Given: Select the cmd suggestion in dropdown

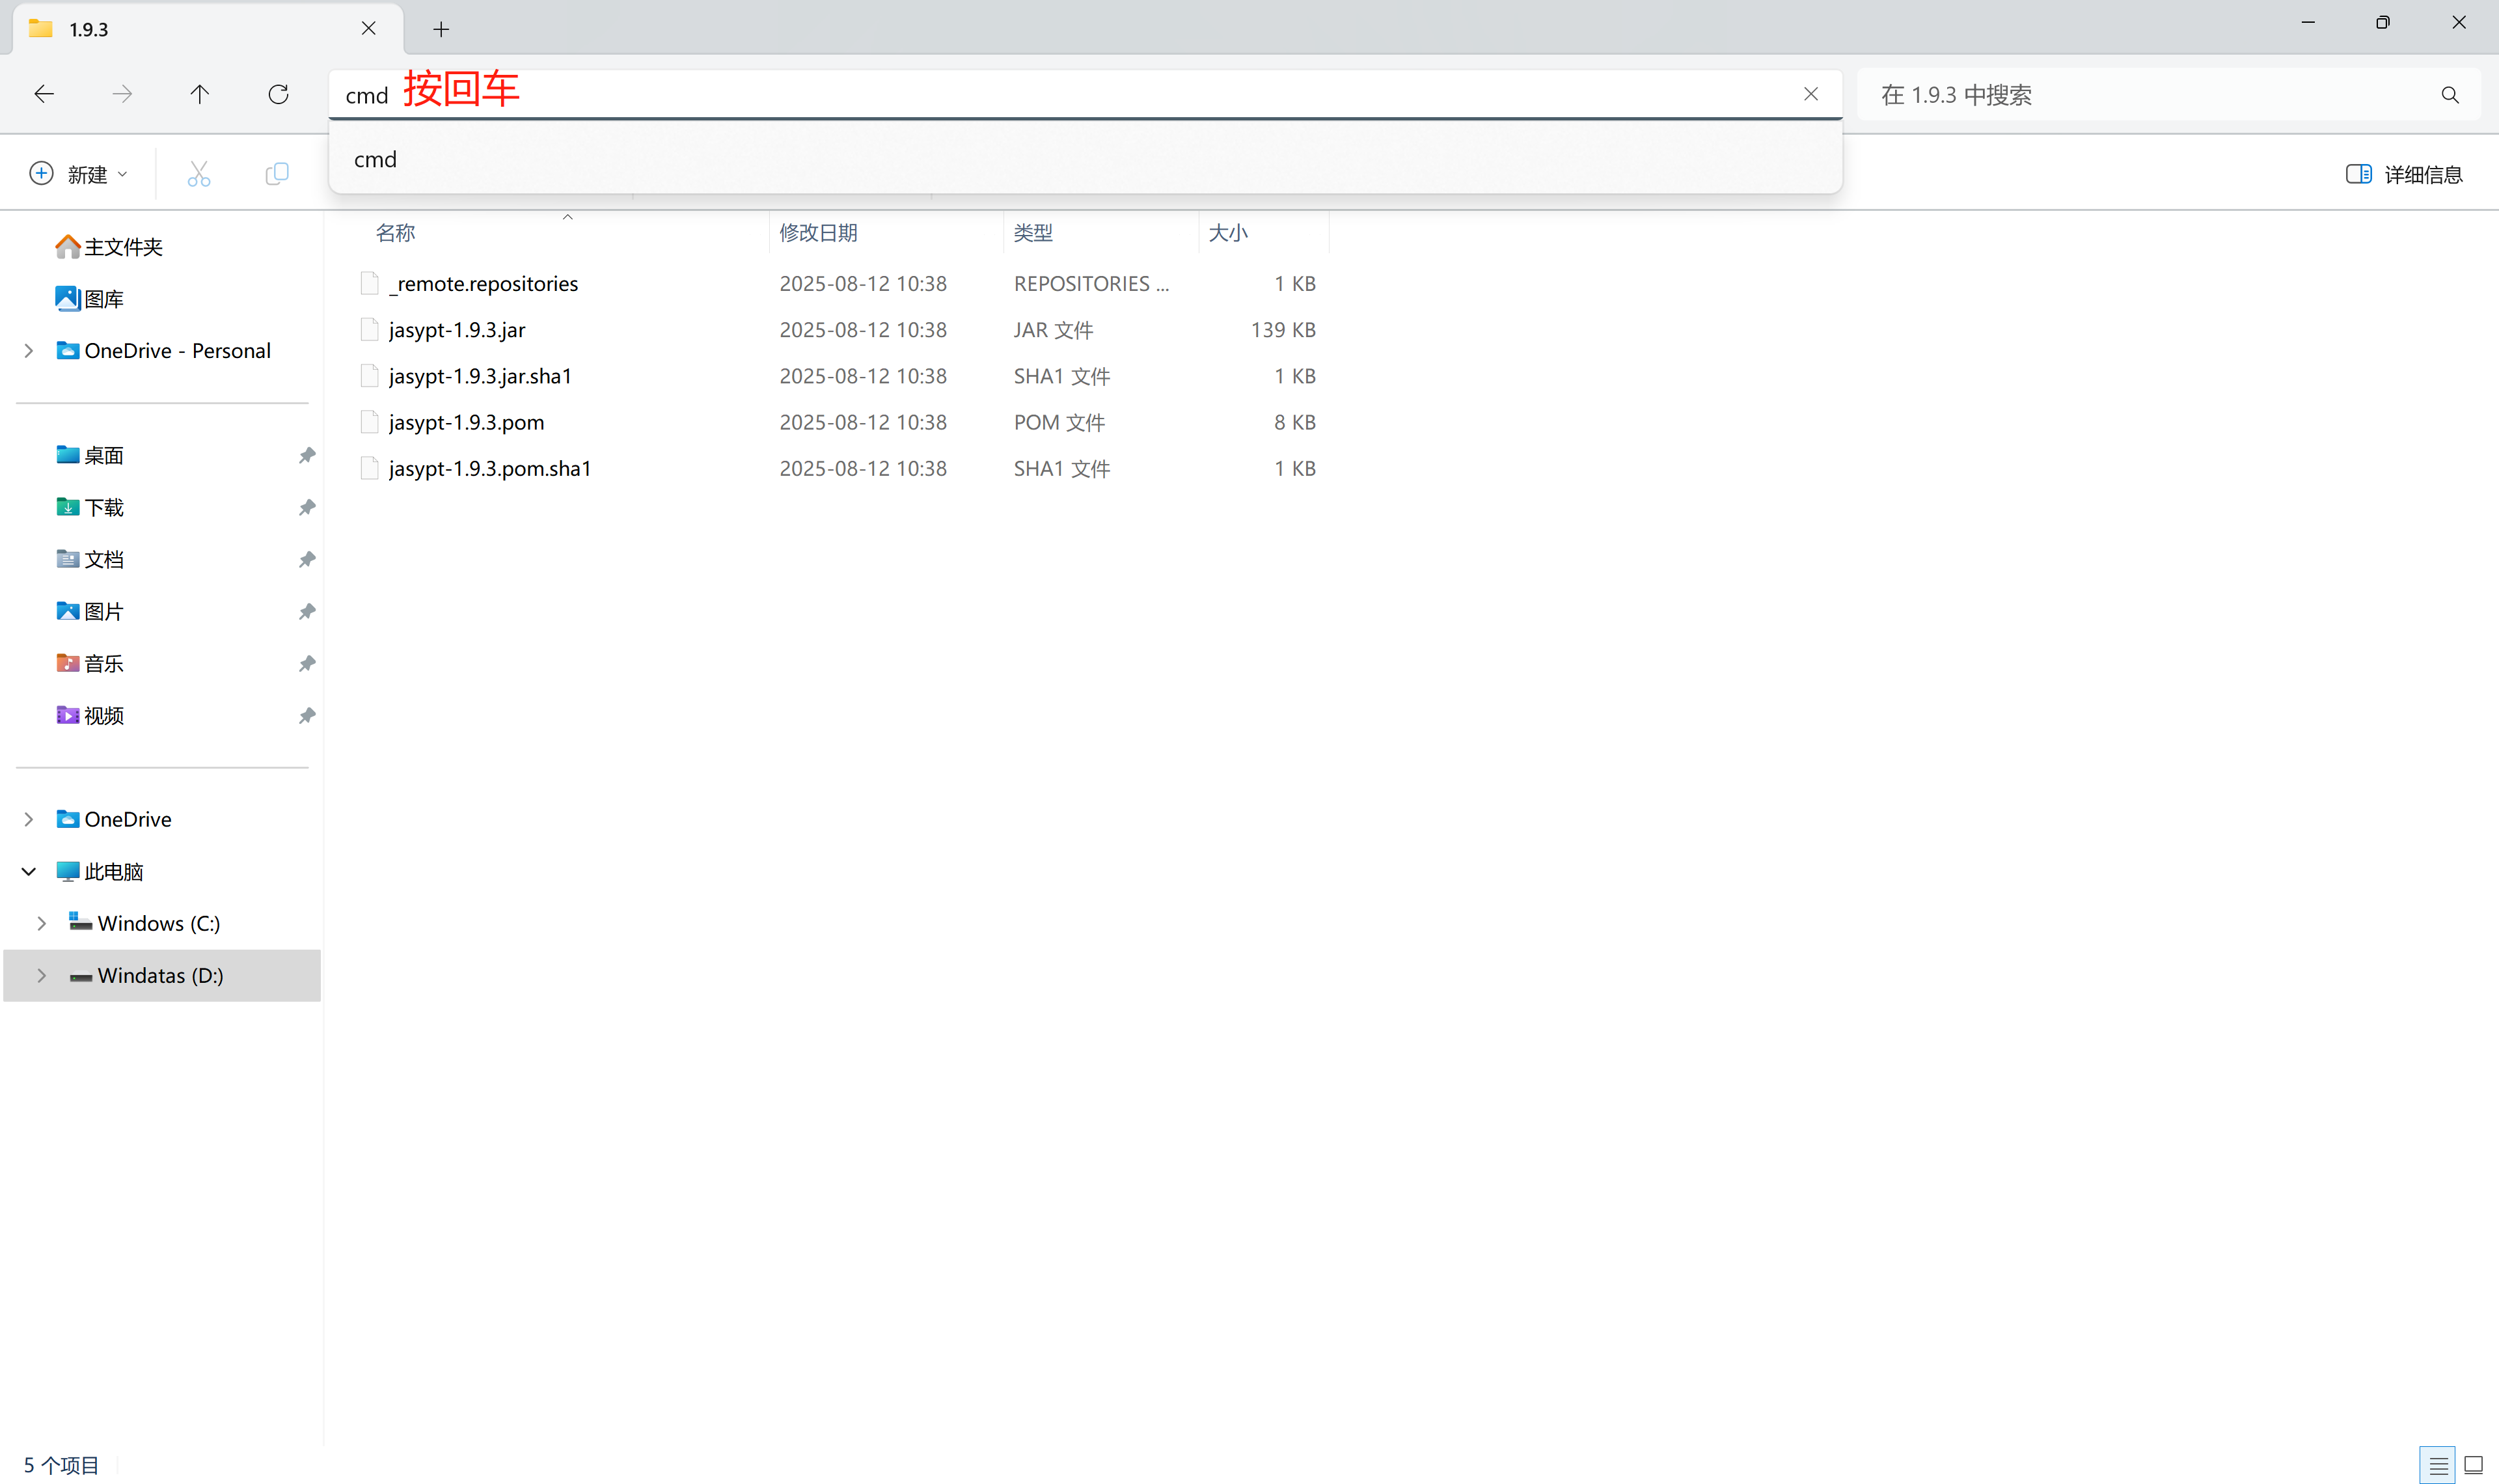Looking at the screenshot, I should pyautogui.click(x=1086, y=159).
